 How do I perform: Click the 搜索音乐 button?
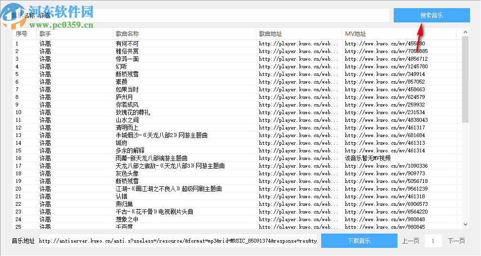431,15
